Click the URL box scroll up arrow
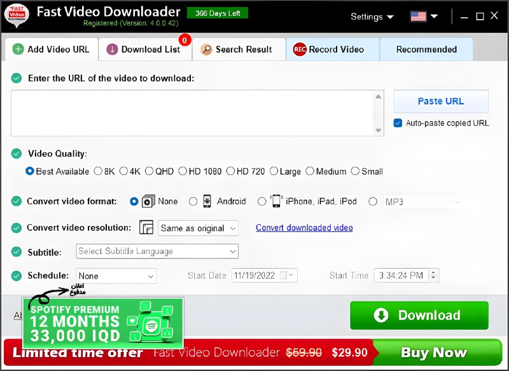 [x=378, y=96]
